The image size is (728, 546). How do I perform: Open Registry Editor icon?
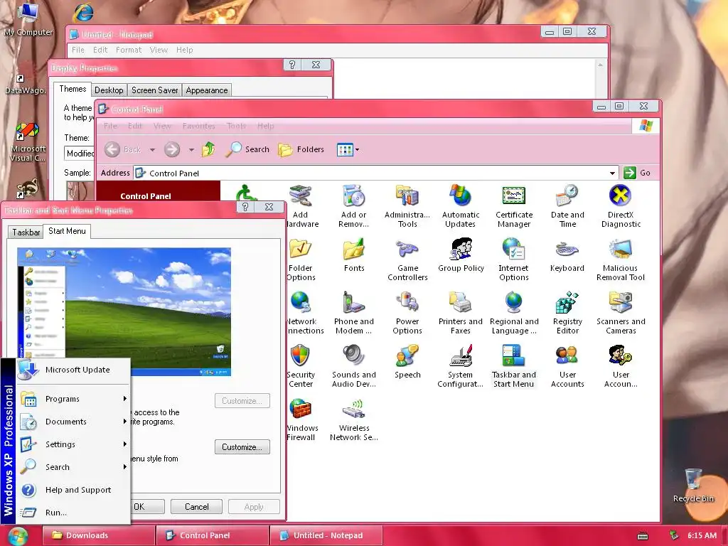[567, 313]
